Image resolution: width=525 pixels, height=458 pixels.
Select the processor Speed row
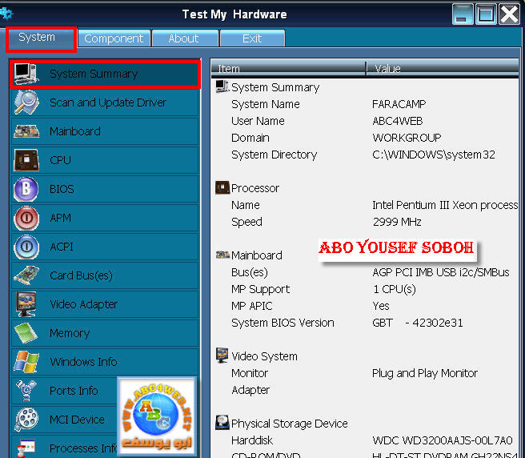point(365,222)
